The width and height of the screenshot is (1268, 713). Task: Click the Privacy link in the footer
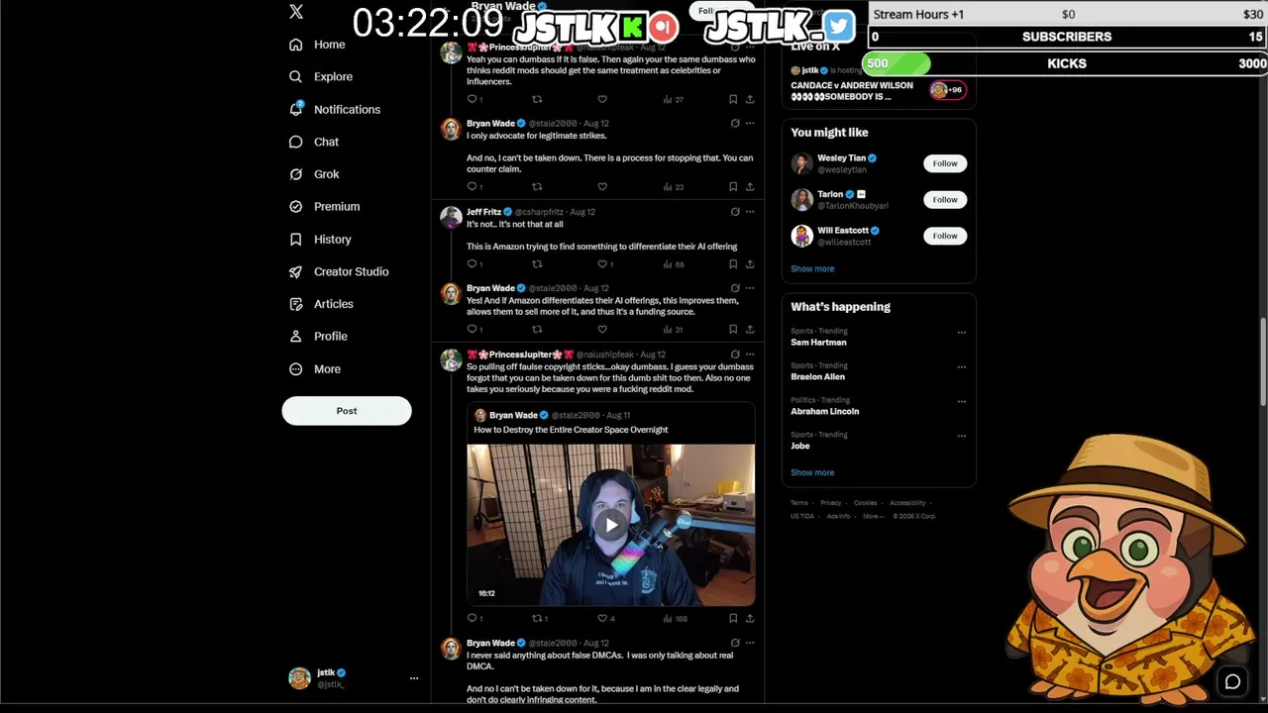pos(830,503)
